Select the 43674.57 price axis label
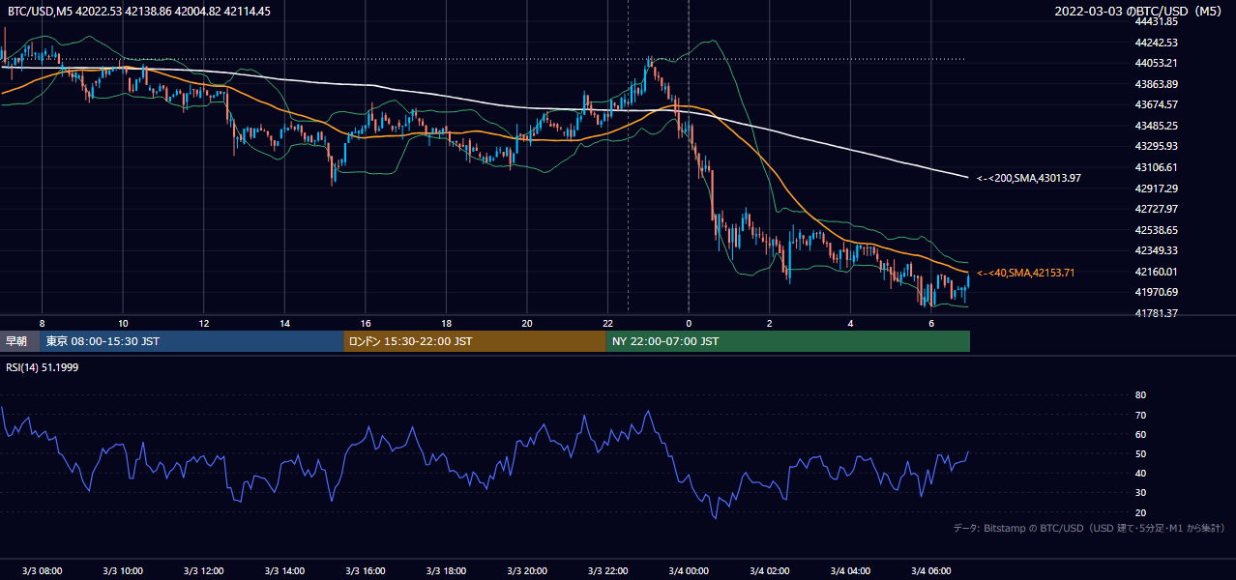This screenshot has height=580, width=1236. pos(1157,104)
